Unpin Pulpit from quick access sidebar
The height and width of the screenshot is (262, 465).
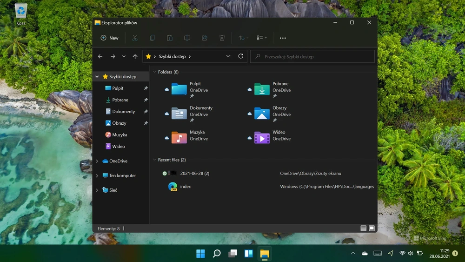tap(146, 88)
